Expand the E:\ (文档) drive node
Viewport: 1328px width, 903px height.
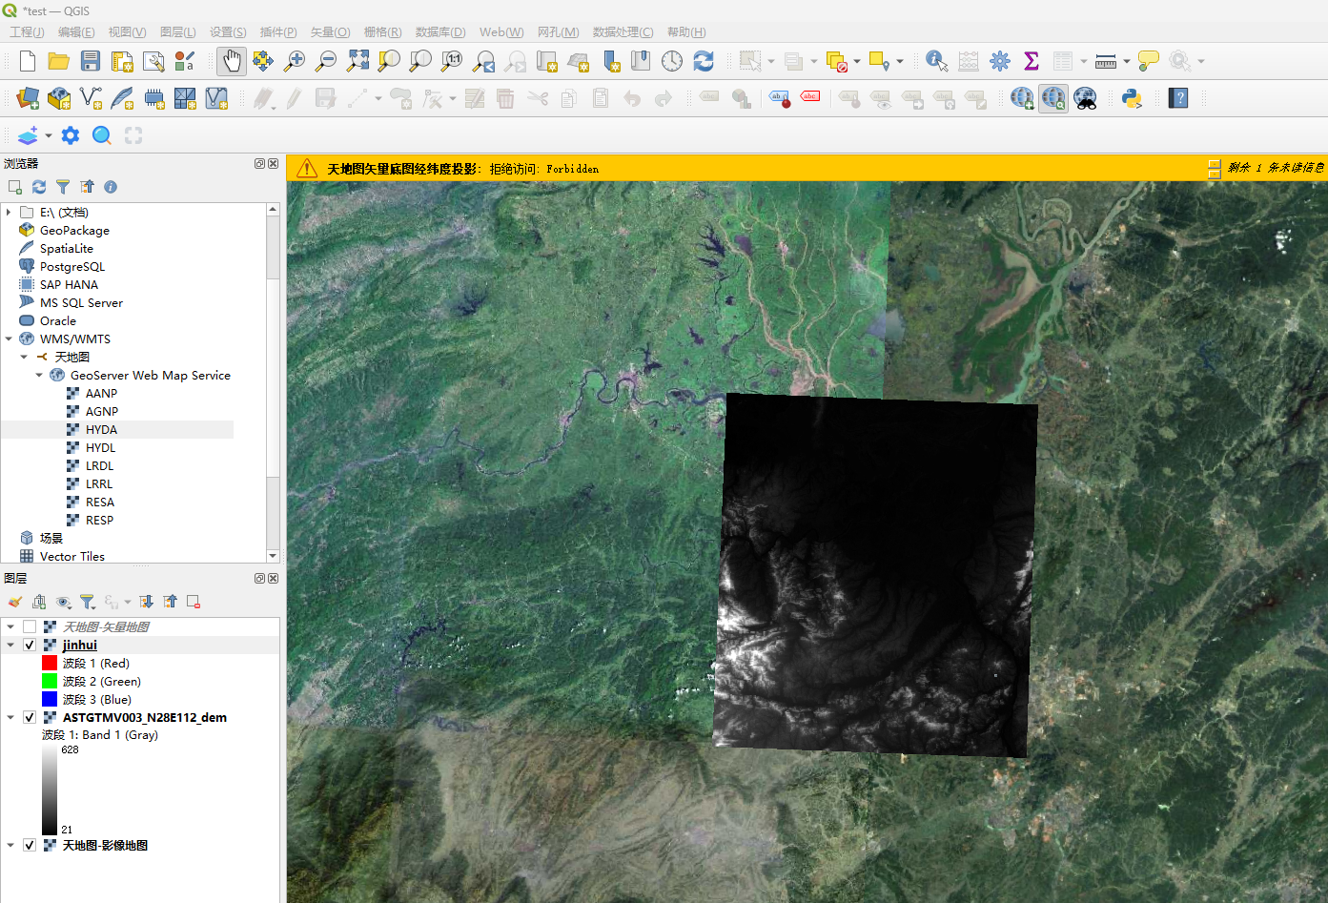(x=10, y=212)
